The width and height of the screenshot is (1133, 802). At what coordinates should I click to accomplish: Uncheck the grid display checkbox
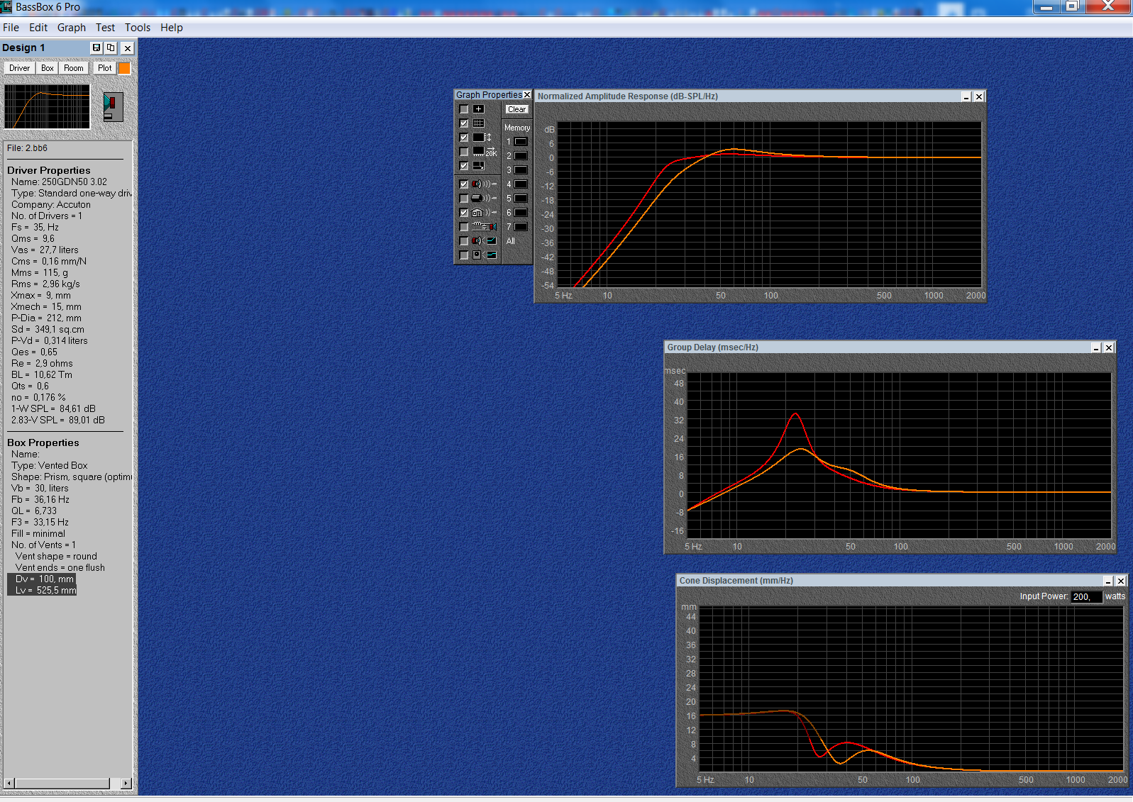point(464,123)
